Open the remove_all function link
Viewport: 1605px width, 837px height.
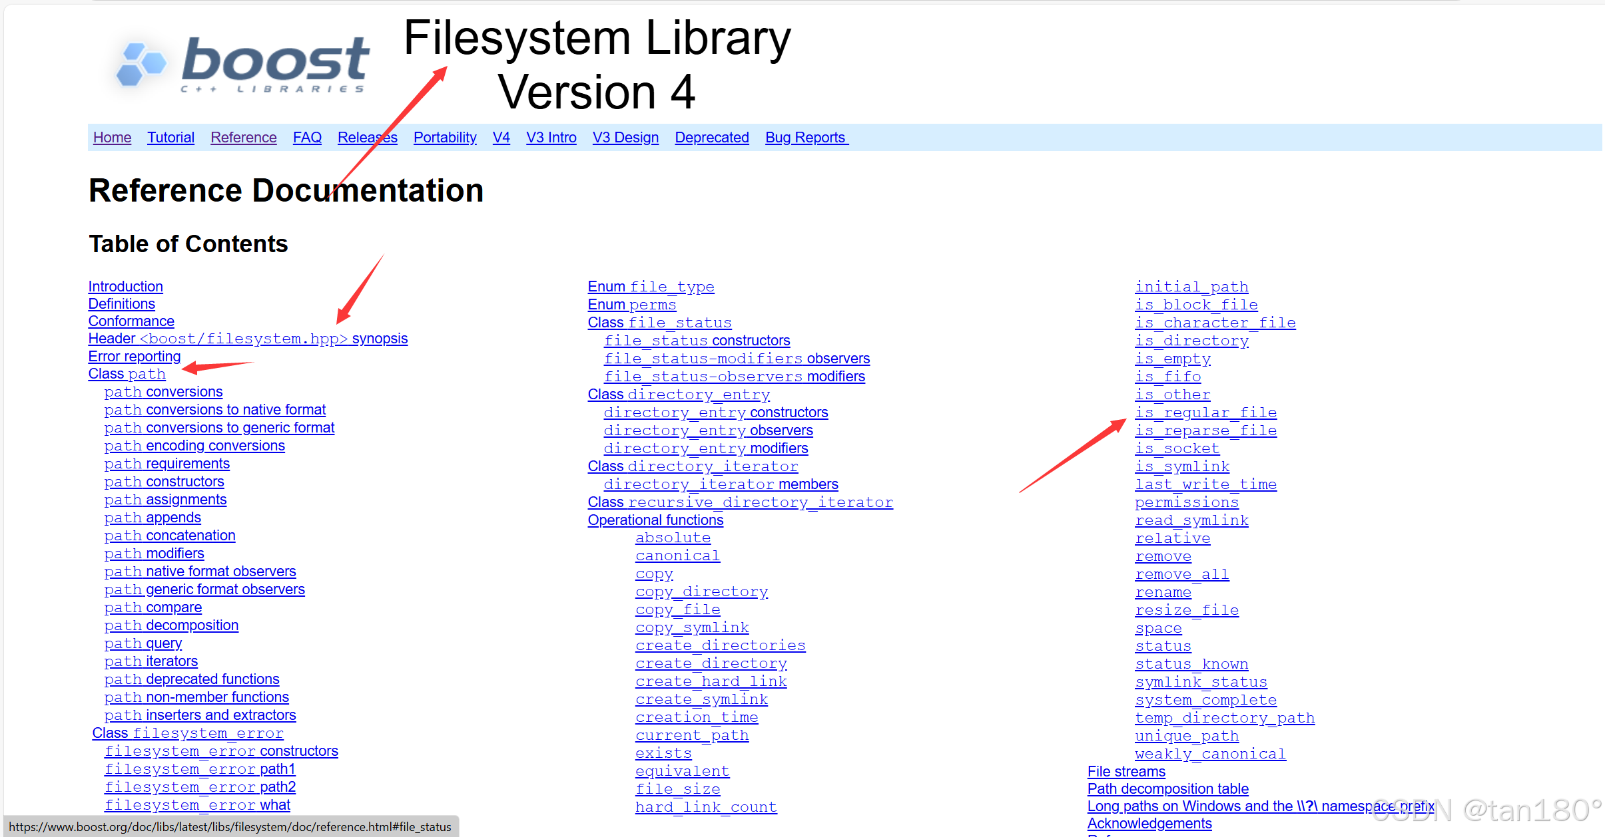click(x=1183, y=574)
